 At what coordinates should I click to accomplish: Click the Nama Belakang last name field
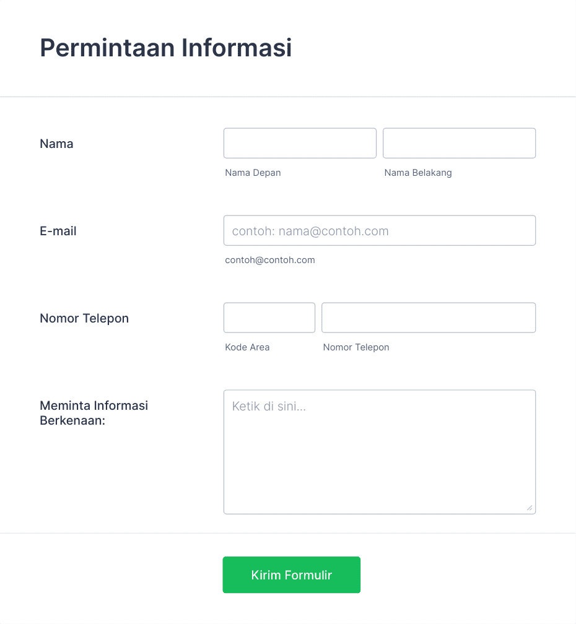pos(459,143)
